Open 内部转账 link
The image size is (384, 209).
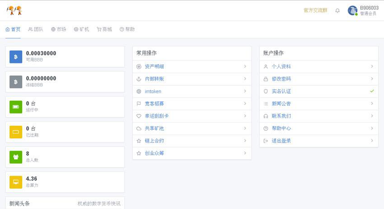click(x=154, y=79)
